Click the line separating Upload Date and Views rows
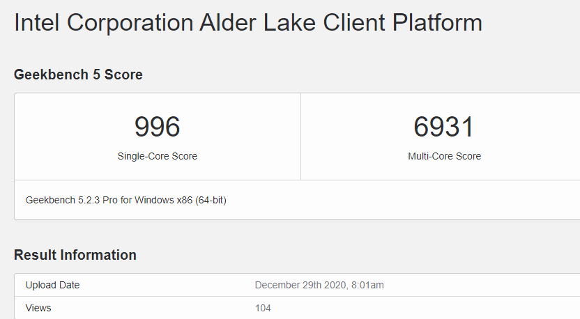The width and height of the screenshot is (580, 319). (x=209, y=296)
